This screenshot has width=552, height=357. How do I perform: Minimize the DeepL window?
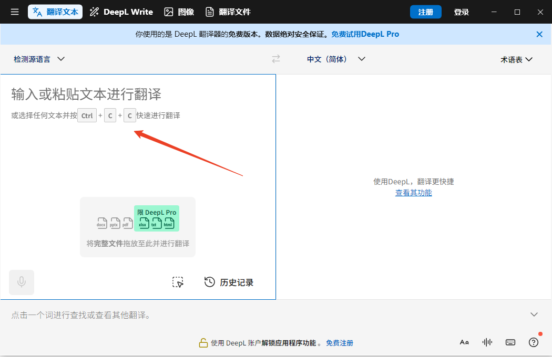tap(494, 12)
